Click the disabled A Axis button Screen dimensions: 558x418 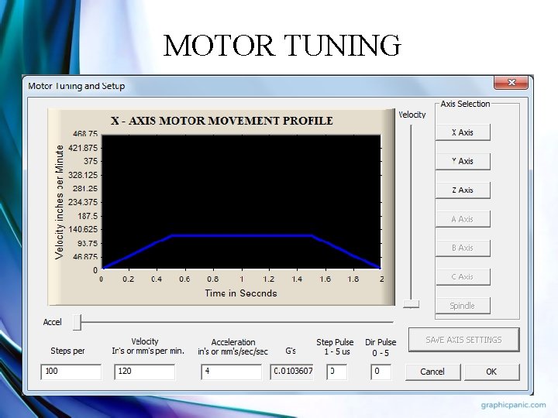[463, 219]
